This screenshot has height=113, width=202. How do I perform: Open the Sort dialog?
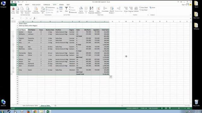pyautogui.click(x=61, y=9)
